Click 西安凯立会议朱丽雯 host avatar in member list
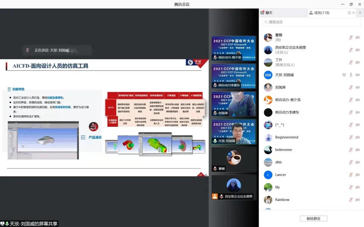Viewport: 364px width, 227px height. (268, 50)
